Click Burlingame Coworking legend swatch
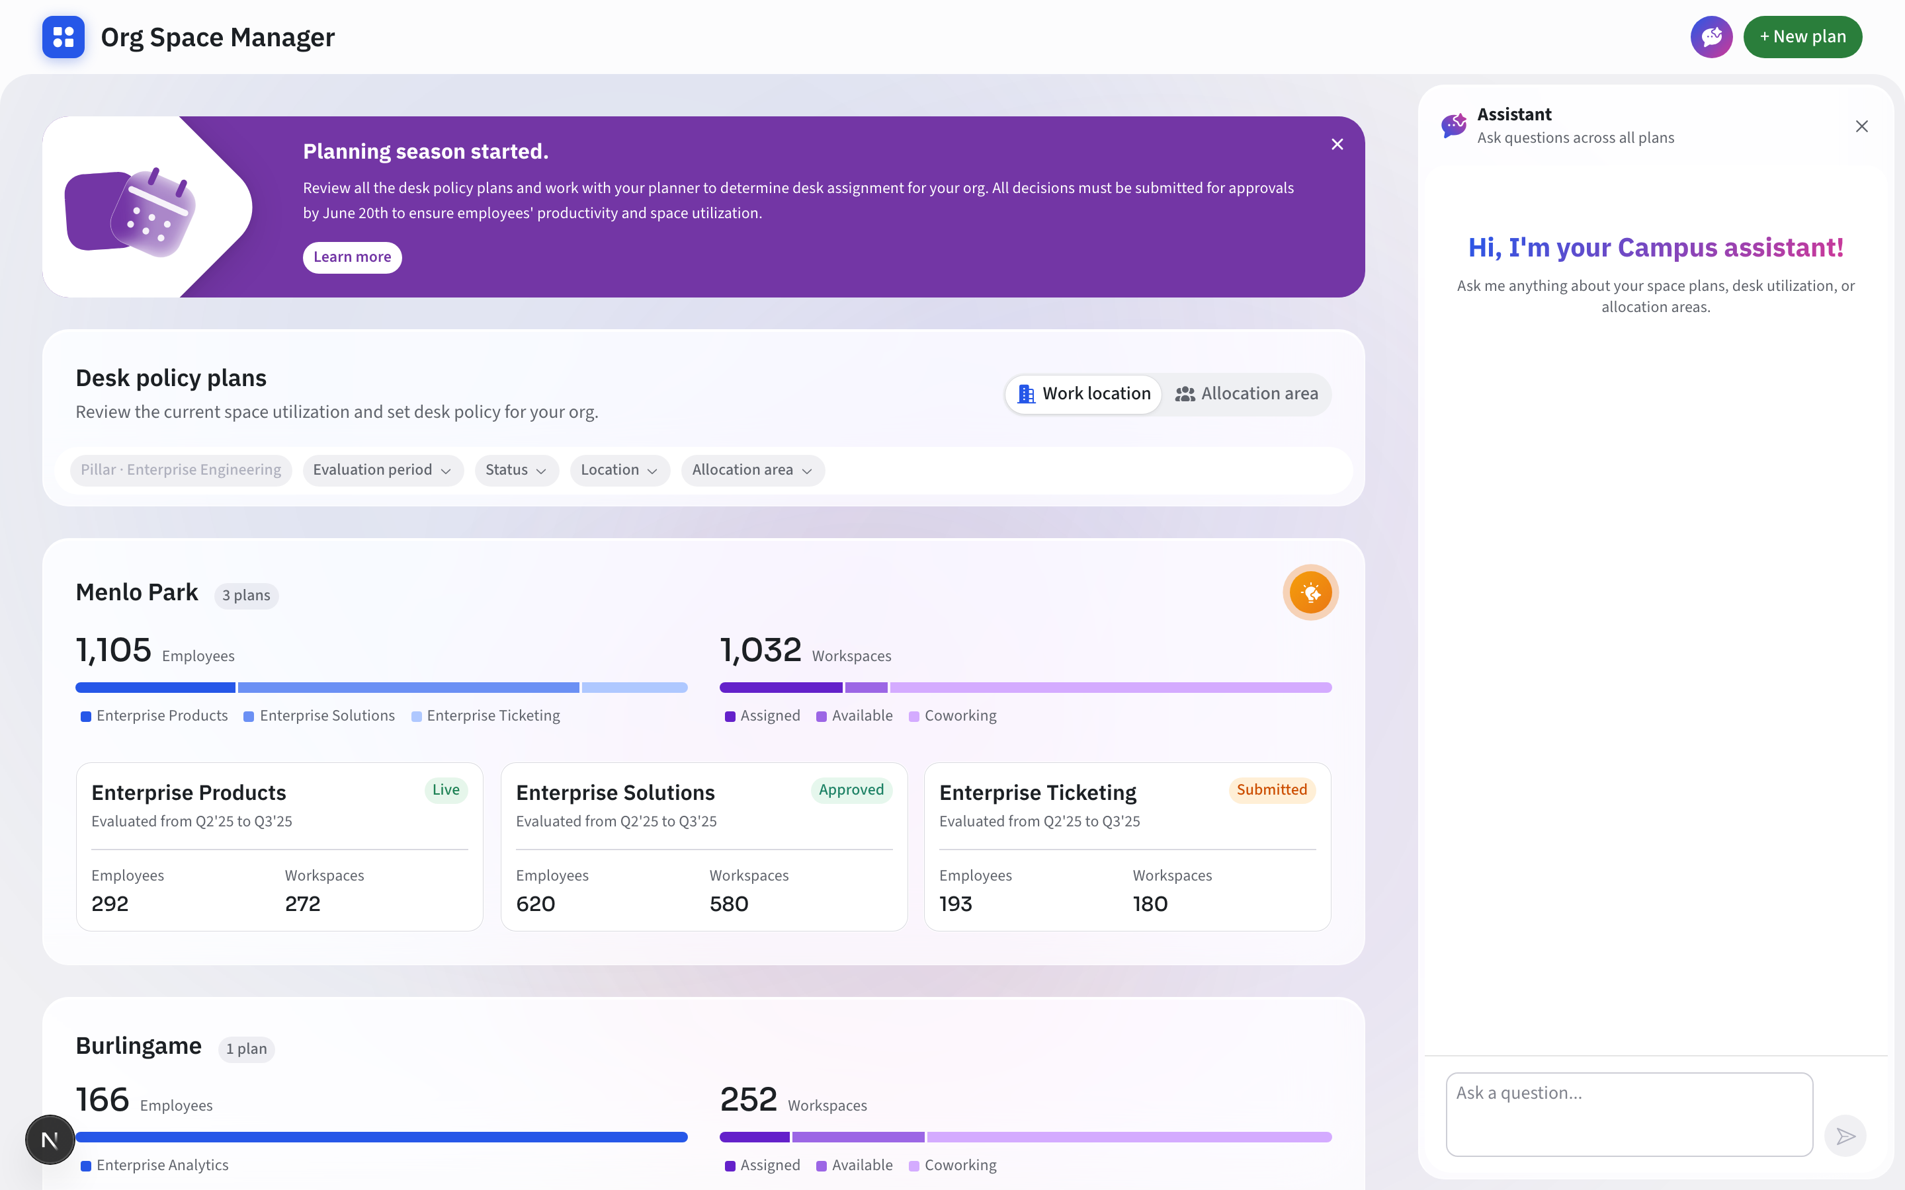Image resolution: width=1905 pixels, height=1190 pixels. [914, 1166]
